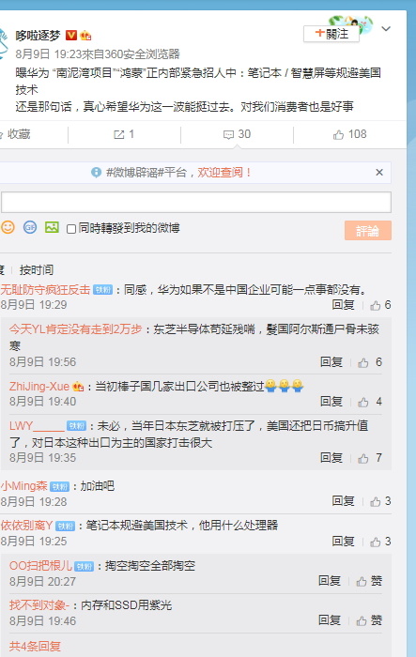Sort comments 按时间
Screen dimensions: 416x657
point(37,270)
